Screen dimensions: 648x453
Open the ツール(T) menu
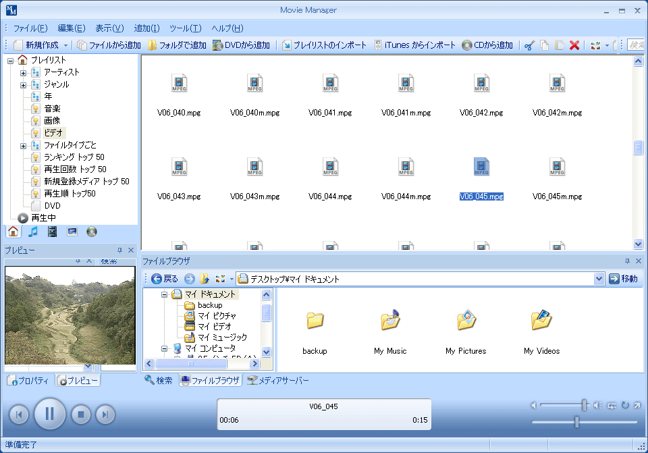[x=186, y=28]
